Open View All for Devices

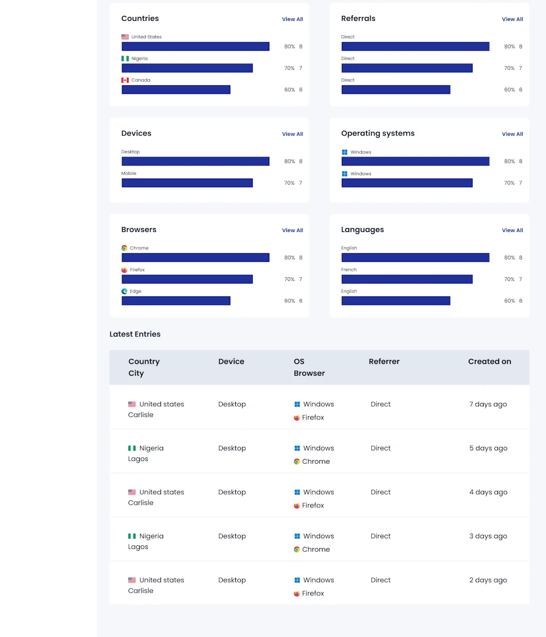pyautogui.click(x=292, y=134)
